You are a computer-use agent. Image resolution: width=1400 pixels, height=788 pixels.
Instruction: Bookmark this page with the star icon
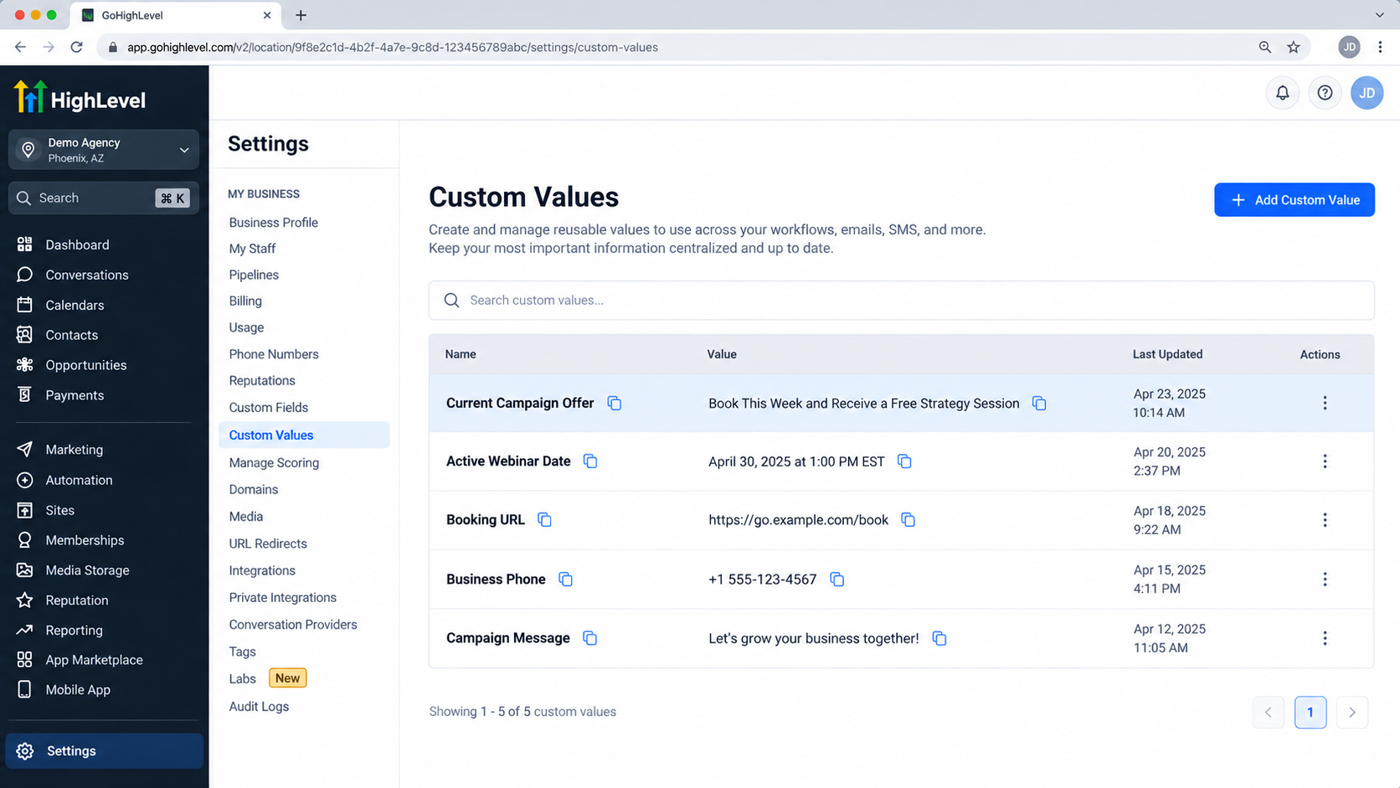pos(1294,47)
